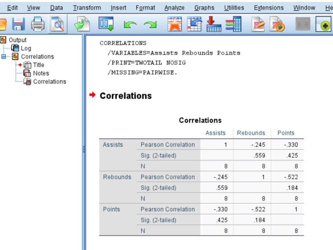Open the Extensions menu
The width and height of the screenshot is (333, 250).
pyautogui.click(x=269, y=8)
